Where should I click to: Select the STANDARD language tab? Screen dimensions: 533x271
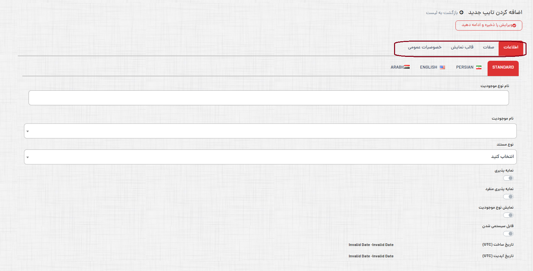click(x=503, y=68)
